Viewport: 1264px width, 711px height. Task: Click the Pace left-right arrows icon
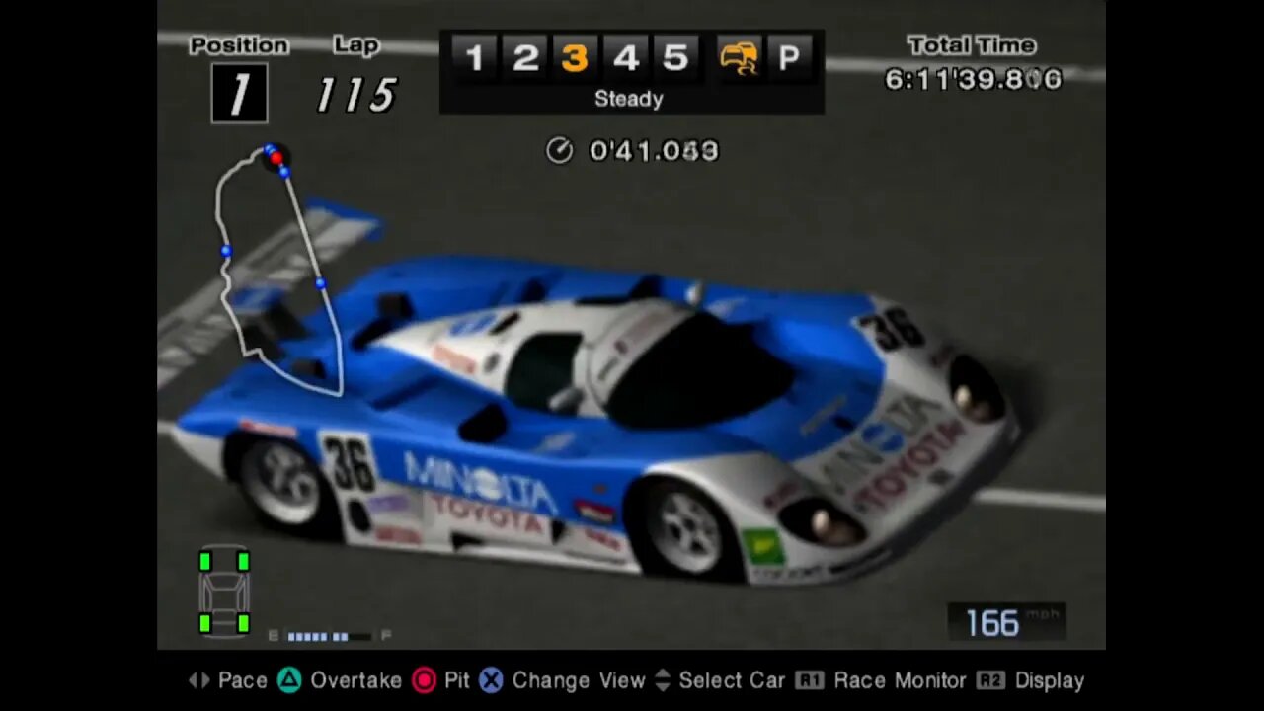click(198, 680)
